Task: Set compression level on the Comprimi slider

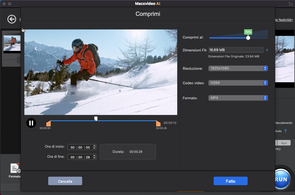Action: [x=248, y=38]
